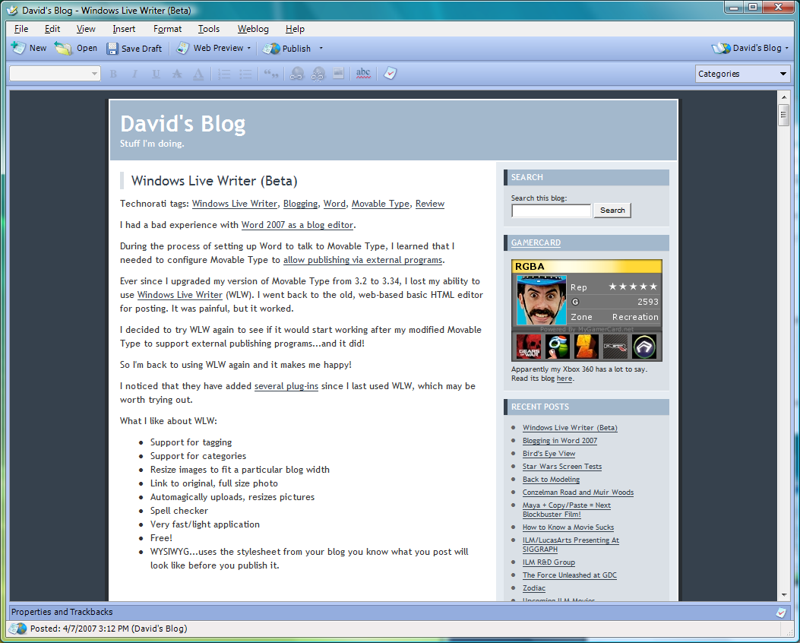The image size is (800, 643).
Task: Toggle Strikethrough formatting in toolbar
Action: click(x=177, y=74)
